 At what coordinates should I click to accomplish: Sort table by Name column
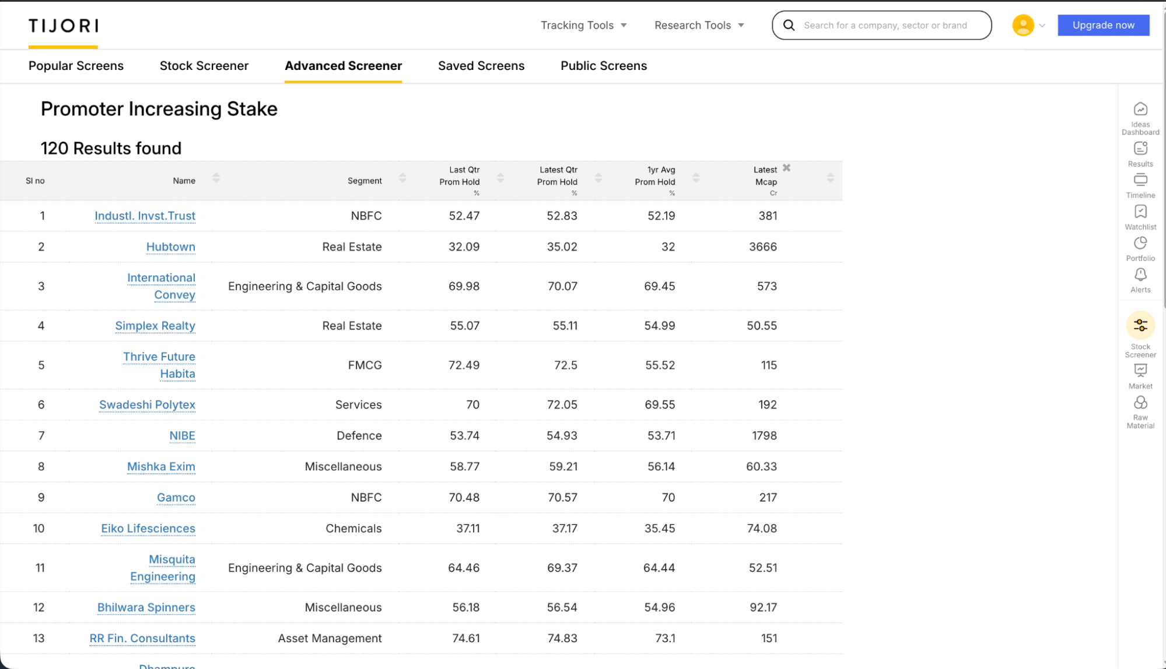pyautogui.click(x=216, y=178)
